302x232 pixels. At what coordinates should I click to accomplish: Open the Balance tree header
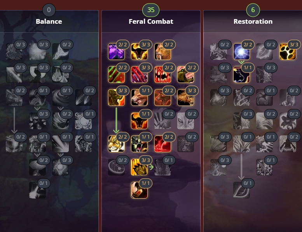[x=49, y=21]
